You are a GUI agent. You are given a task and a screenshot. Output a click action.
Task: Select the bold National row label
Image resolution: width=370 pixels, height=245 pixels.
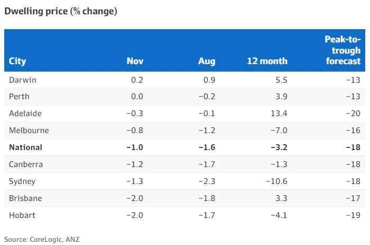tap(25, 147)
